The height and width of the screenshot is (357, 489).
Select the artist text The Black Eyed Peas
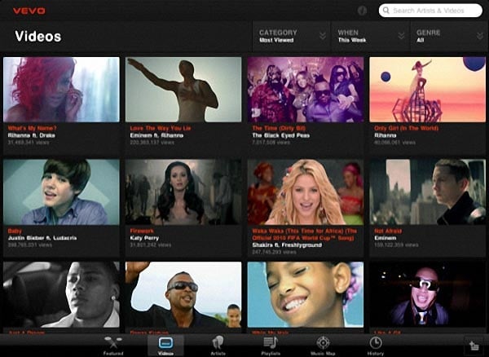tap(280, 135)
